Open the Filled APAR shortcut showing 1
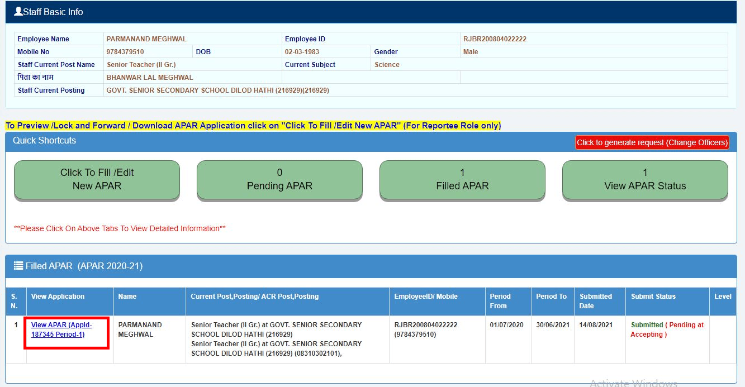The width and height of the screenshot is (745, 387). click(462, 180)
